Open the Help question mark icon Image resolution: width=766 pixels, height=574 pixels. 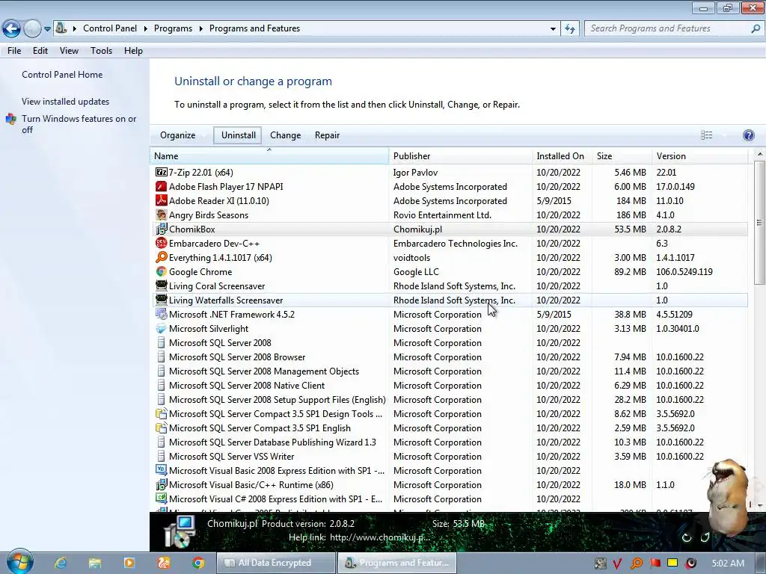coord(748,135)
